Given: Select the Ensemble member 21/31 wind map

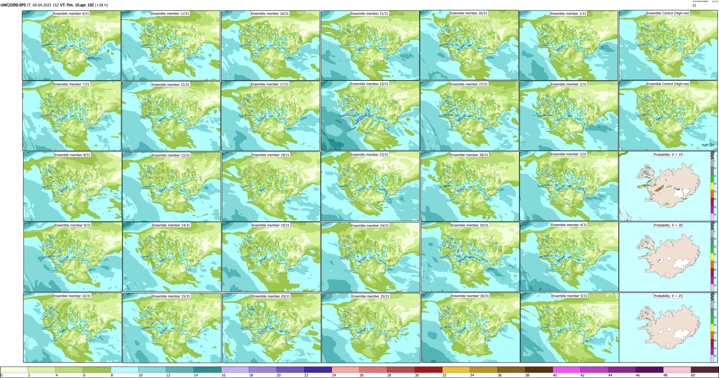Looking at the screenshot, I should 370,45.
